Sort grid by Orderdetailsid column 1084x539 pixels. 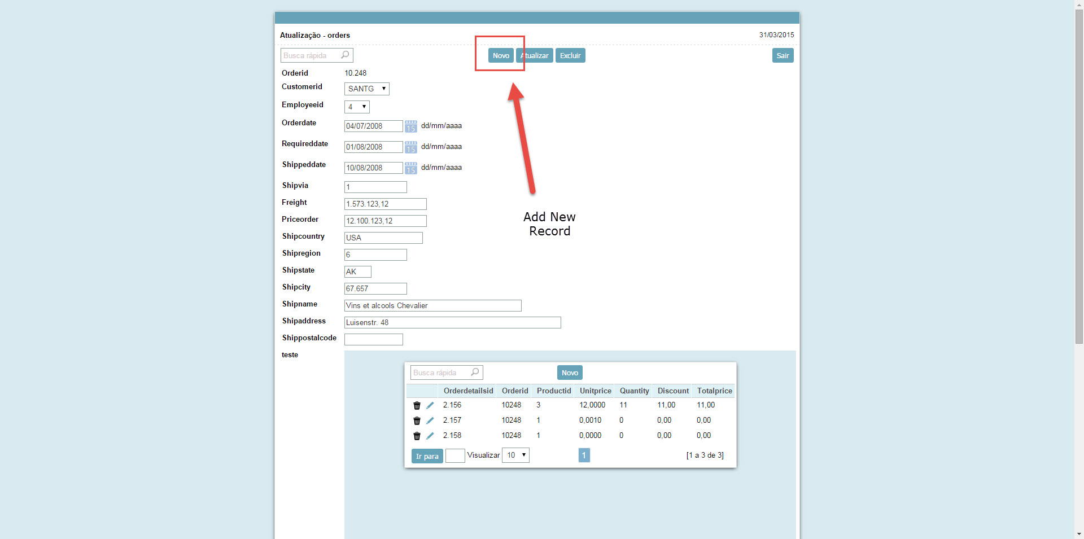coord(468,391)
